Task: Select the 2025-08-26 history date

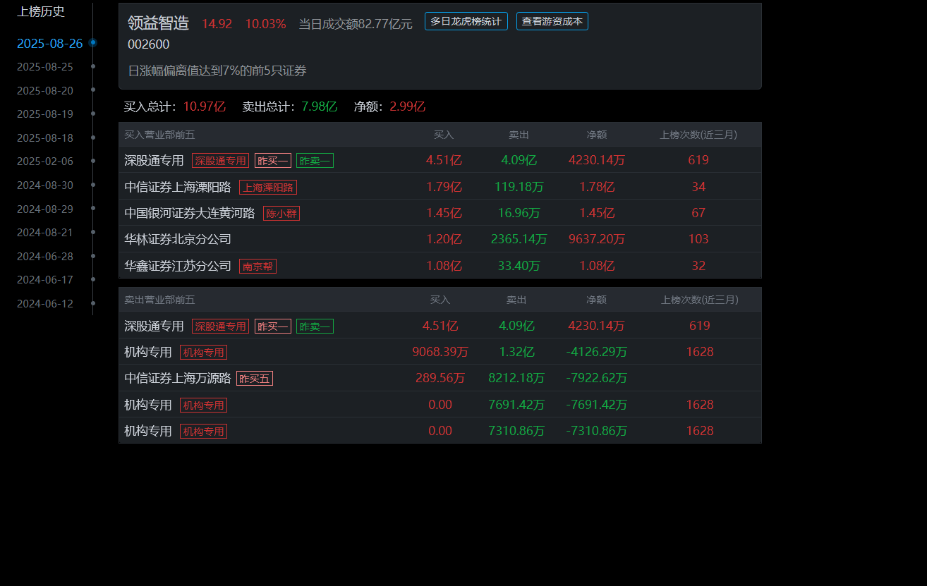Action: 49,44
